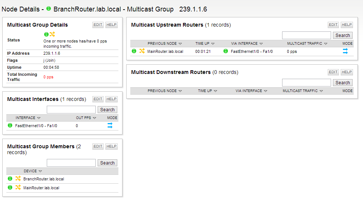Click yellow multicast icon for MainRouter in Group Members

[18, 187]
